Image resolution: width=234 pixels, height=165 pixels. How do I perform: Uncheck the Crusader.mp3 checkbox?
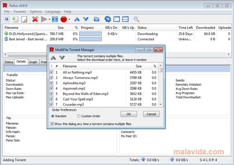click(x=51, y=104)
